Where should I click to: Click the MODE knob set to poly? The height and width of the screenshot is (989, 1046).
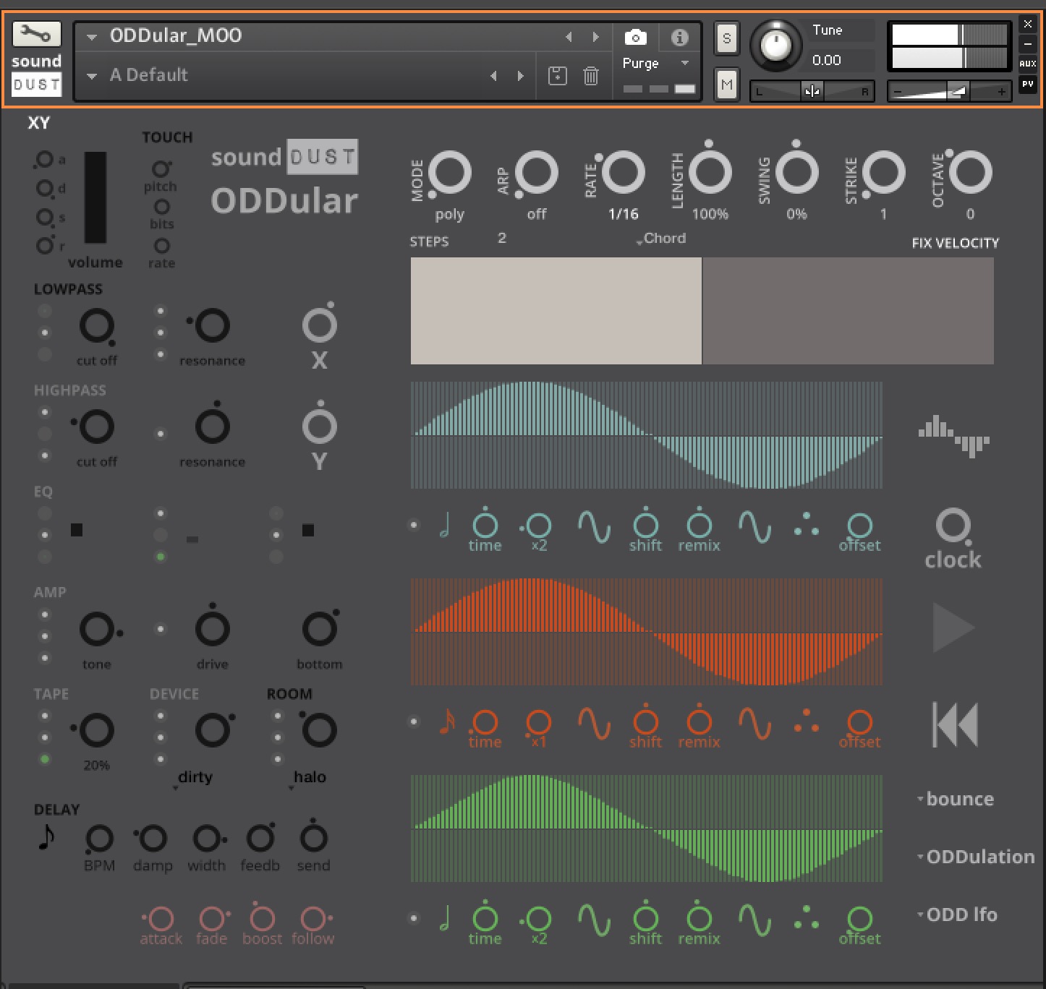pyautogui.click(x=449, y=173)
